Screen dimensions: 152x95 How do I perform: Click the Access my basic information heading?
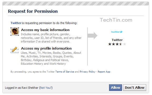(x=45, y=30)
